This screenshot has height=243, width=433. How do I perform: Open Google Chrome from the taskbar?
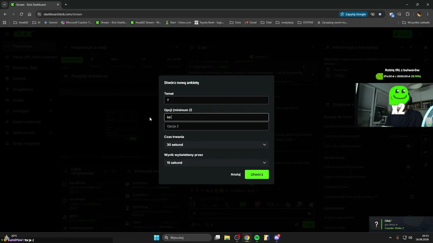(247, 238)
